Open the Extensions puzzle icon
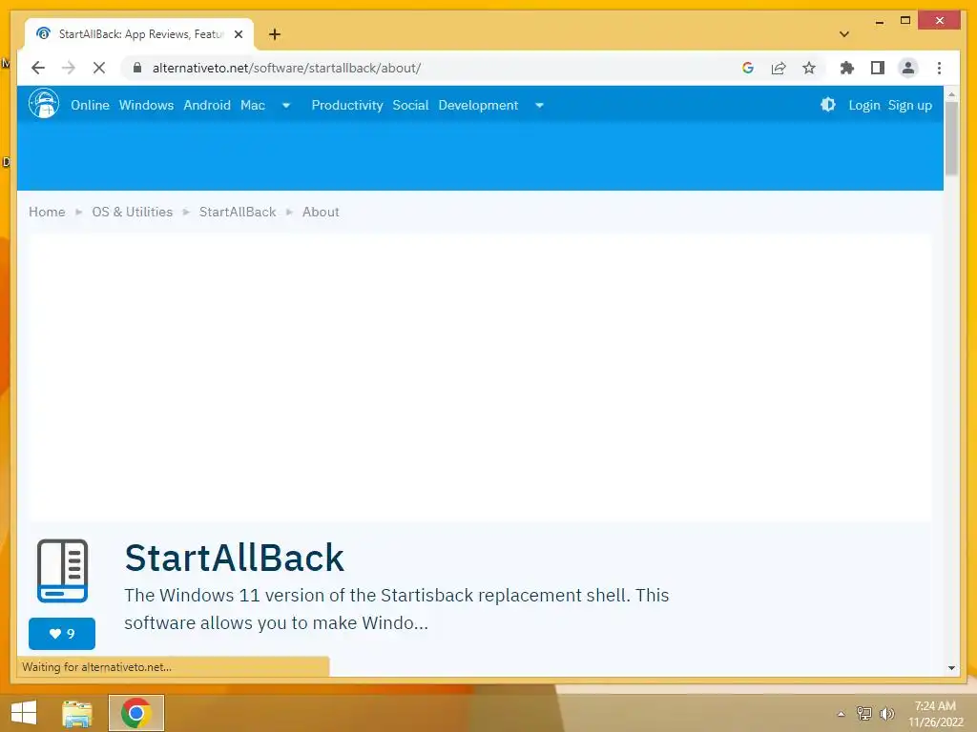977x732 pixels. [847, 68]
